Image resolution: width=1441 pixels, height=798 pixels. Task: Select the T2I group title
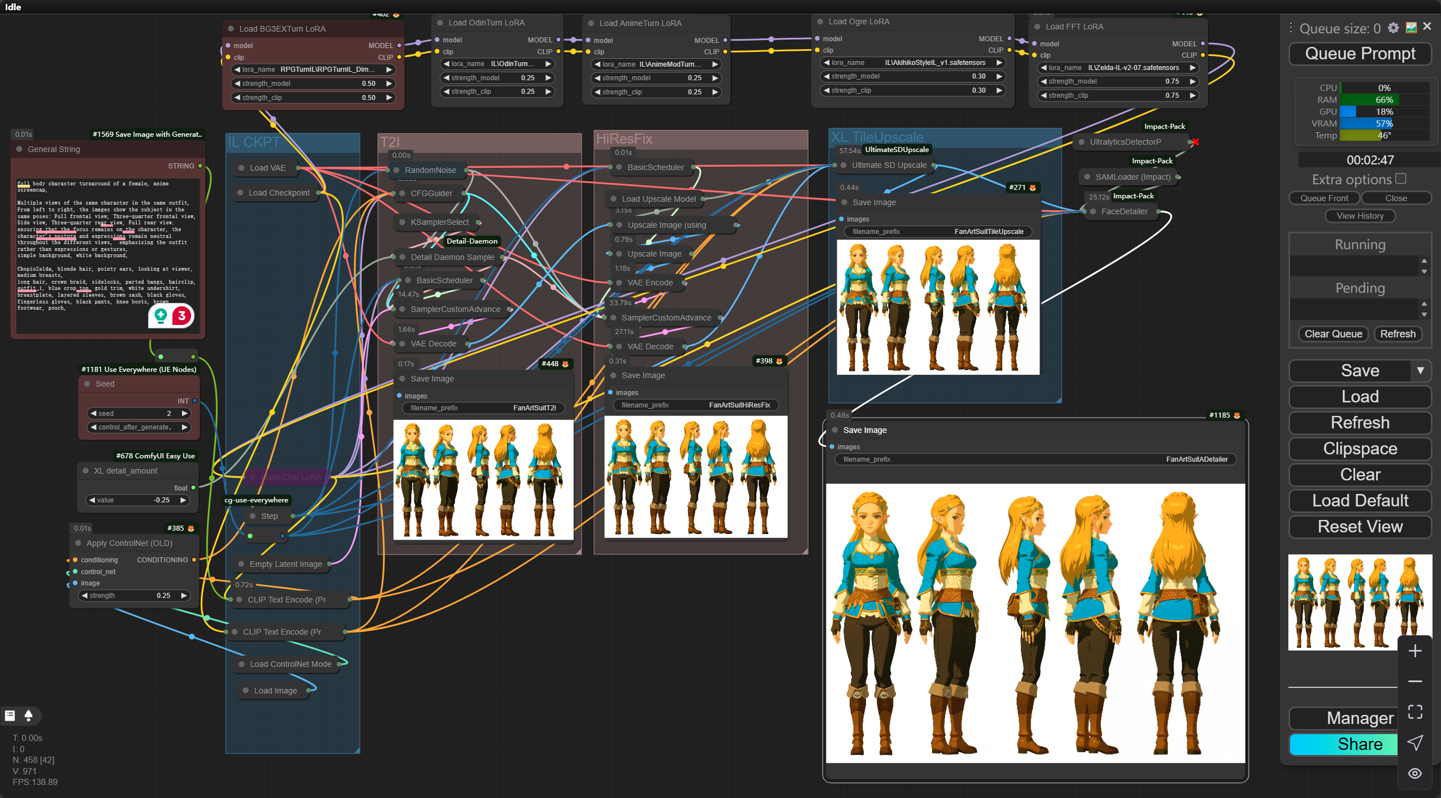(x=390, y=142)
